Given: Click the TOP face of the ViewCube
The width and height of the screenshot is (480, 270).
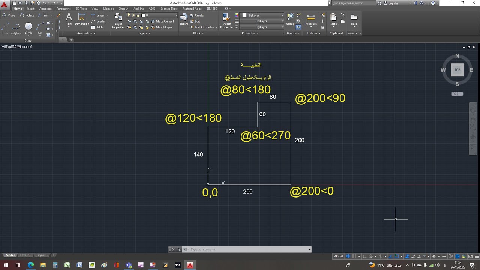Looking at the screenshot, I should [457, 70].
